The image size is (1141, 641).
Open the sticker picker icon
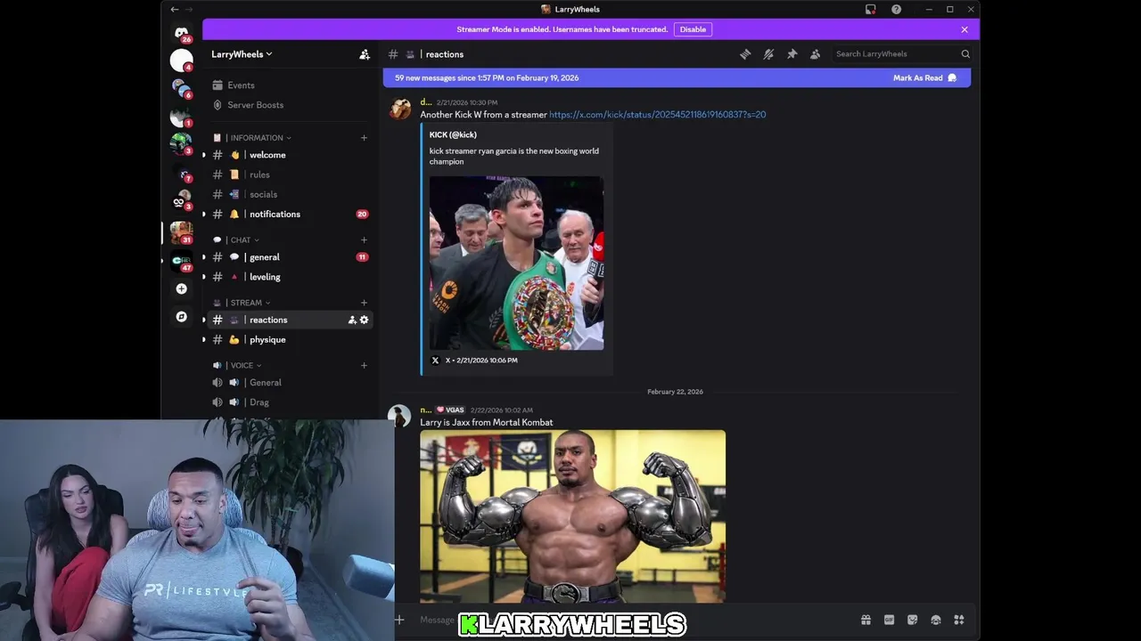pyautogui.click(x=912, y=620)
